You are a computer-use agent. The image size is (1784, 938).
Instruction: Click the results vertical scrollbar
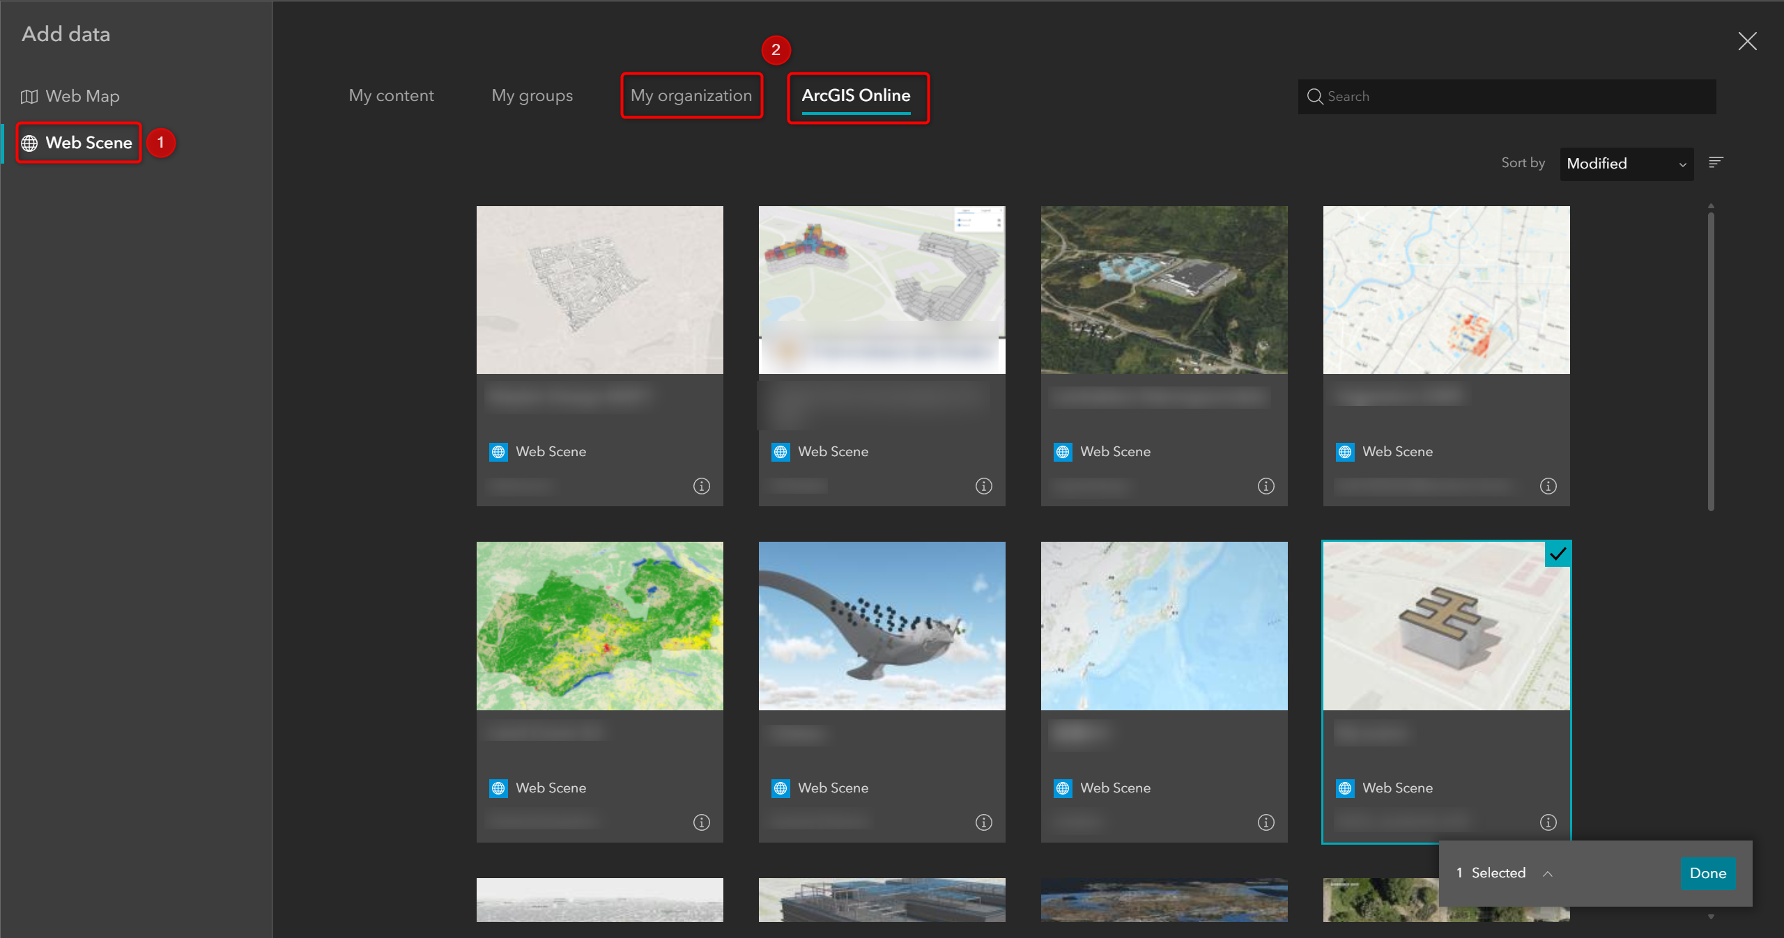(1710, 362)
